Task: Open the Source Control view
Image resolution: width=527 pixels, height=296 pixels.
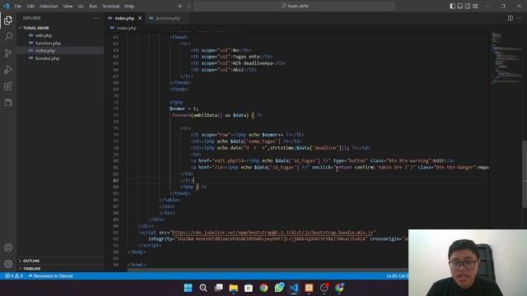Action: click(x=8, y=53)
